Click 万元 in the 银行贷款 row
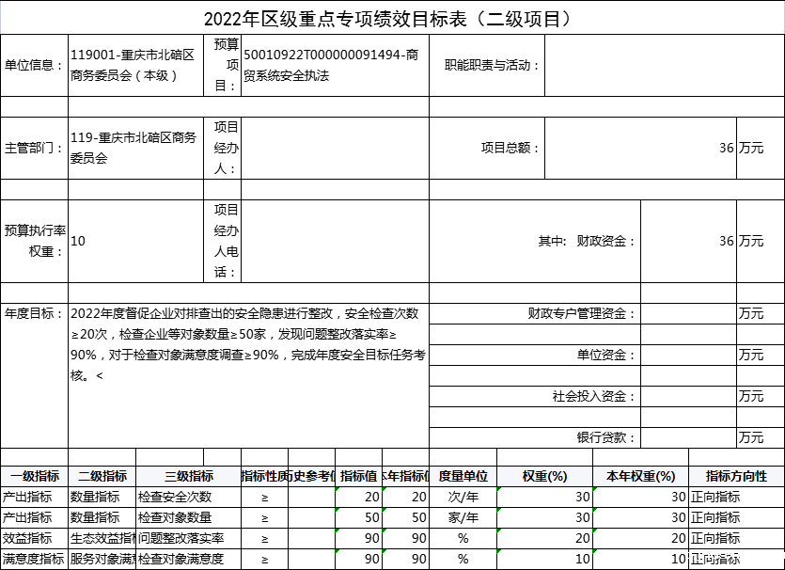 (x=751, y=437)
